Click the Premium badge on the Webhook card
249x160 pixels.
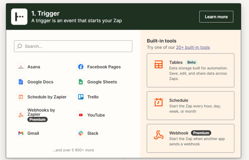(201, 133)
